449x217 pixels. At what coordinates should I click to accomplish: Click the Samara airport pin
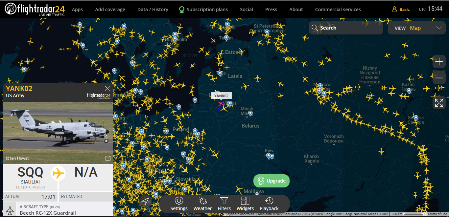tap(416, 118)
